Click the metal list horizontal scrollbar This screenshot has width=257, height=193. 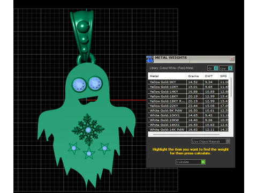pos(186,135)
